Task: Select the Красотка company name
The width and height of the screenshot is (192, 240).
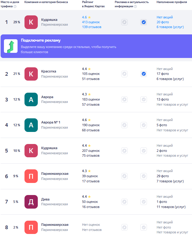Action: pos(49,71)
